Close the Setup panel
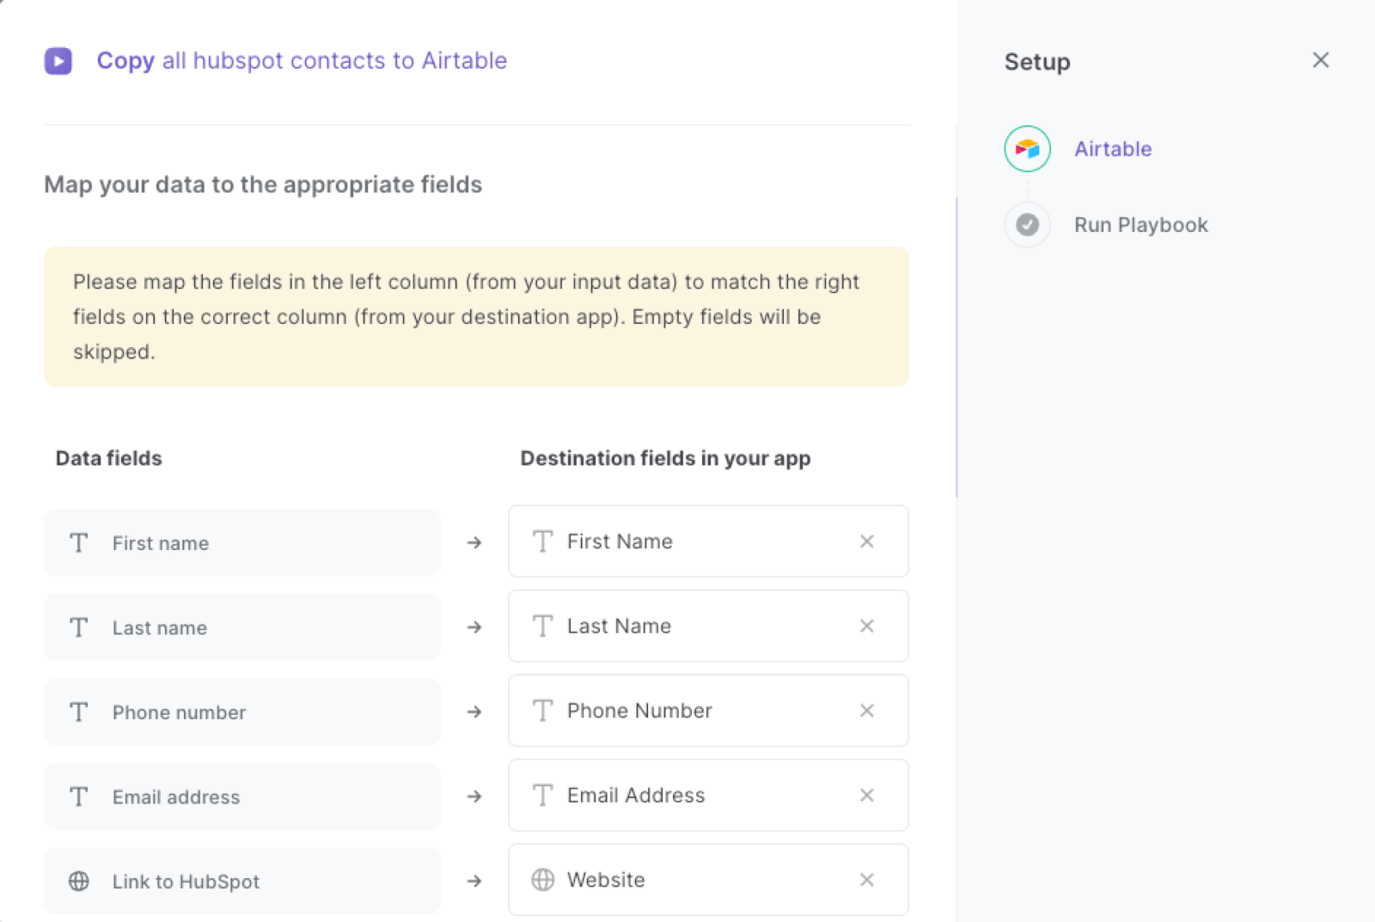 tap(1321, 60)
